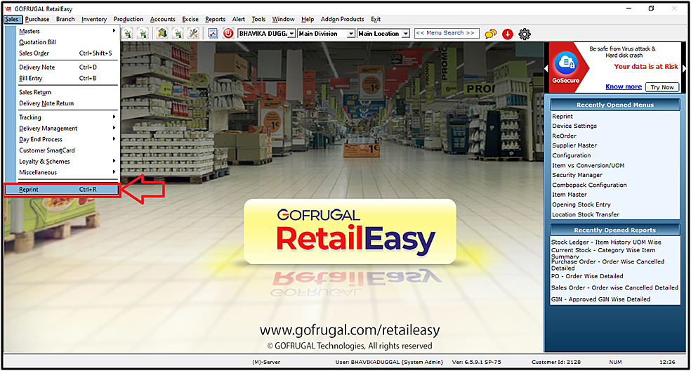The height and width of the screenshot is (371, 691).
Task: Open the Purchase menu
Action: coord(37,19)
